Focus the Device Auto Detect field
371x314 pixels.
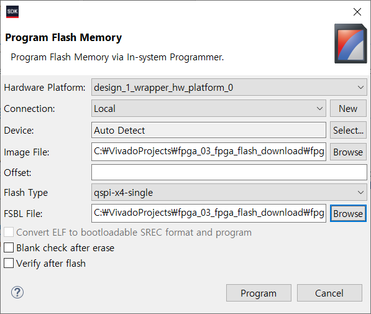click(x=209, y=130)
